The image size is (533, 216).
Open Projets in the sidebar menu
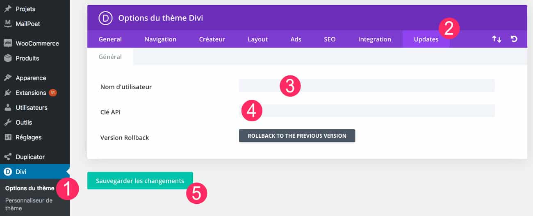click(25, 9)
